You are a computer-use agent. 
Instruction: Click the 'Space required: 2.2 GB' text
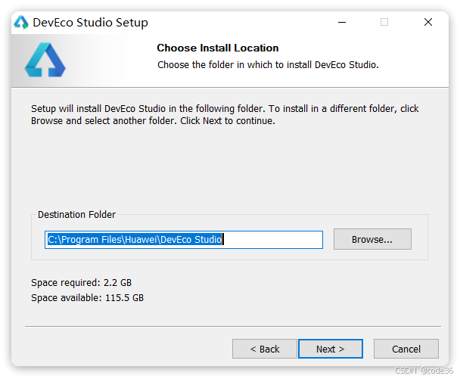click(81, 283)
